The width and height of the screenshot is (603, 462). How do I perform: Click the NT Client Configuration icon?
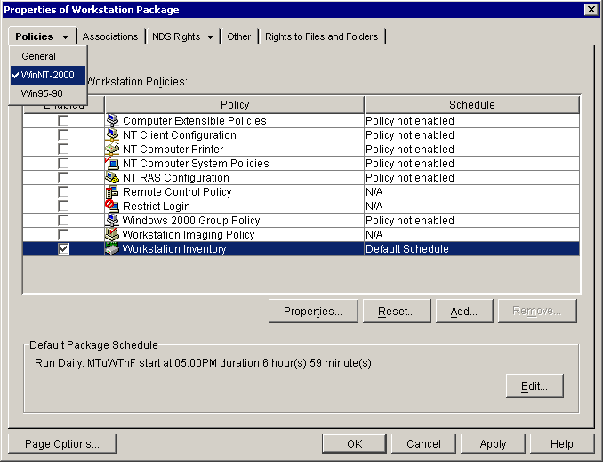coord(112,134)
